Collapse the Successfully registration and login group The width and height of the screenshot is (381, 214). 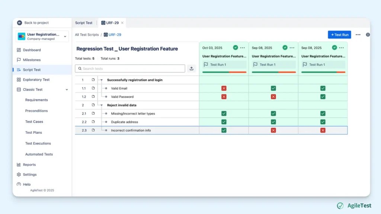[102, 80]
